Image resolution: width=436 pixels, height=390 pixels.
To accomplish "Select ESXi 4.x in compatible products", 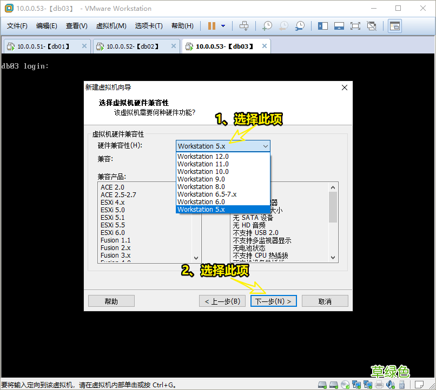I will click(113, 203).
